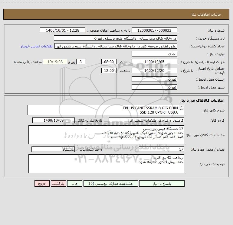
Task: Click the ایجاد کننده درخواست field
Action: [x=116, y=46]
